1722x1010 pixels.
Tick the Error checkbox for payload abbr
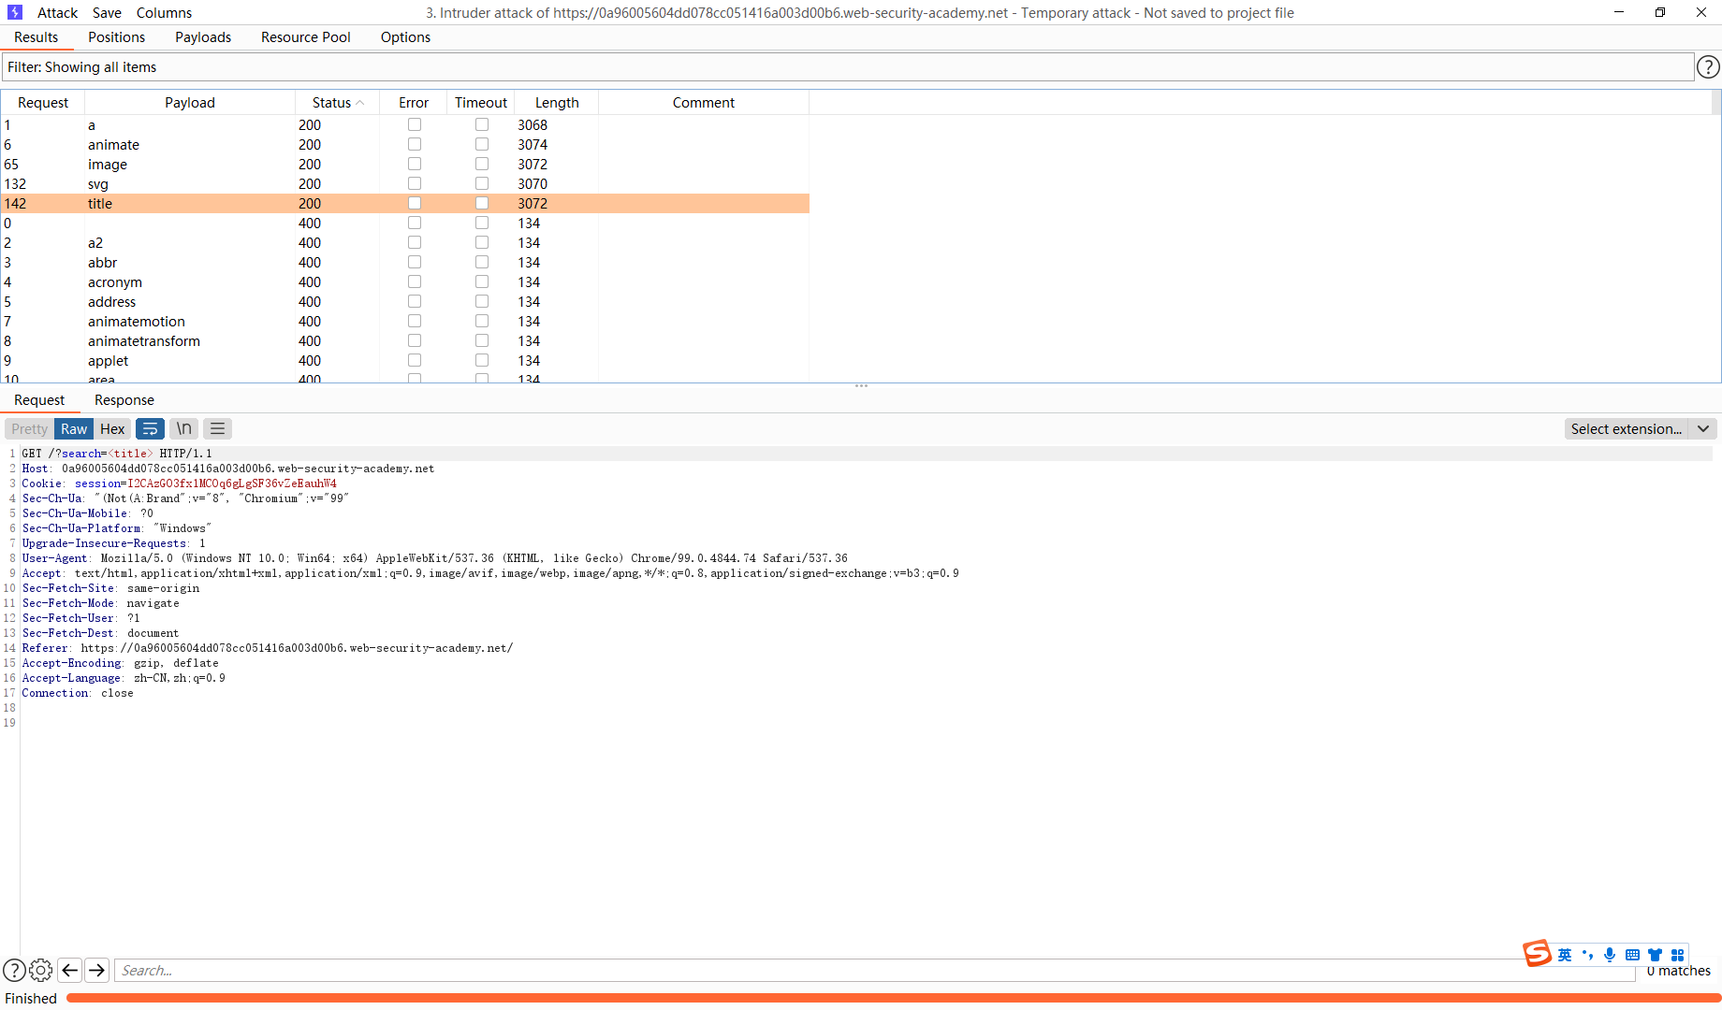click(x=415, y=262)
